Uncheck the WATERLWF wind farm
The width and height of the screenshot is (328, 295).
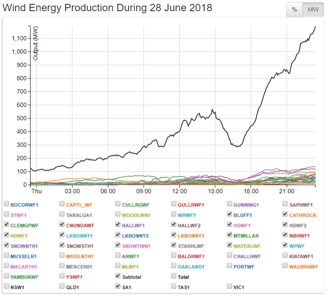(230, 245)
